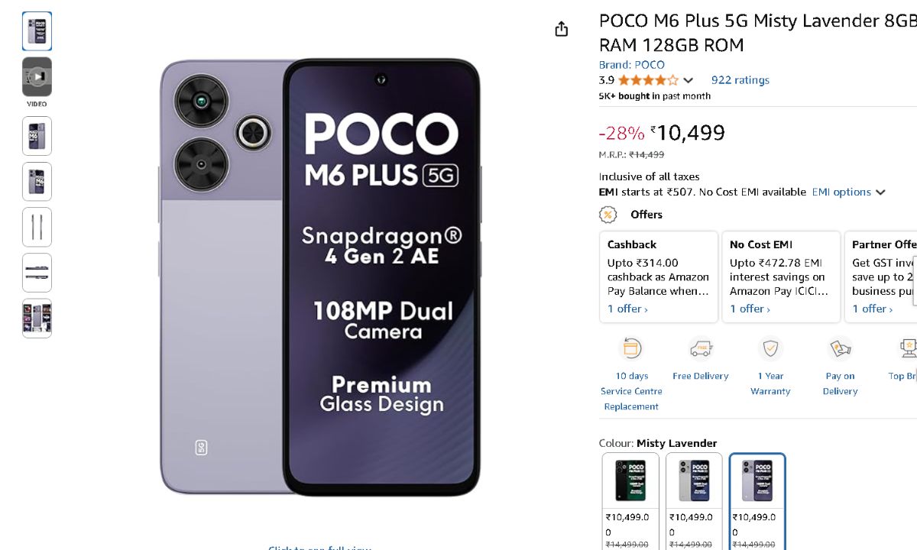This screenshot has height=550, width=917.
Task: Click the Pay on Delivery icon
Action: [840, 348]
